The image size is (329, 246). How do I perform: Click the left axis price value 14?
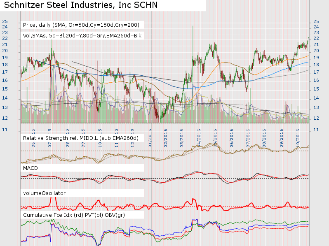coord(5,98)
